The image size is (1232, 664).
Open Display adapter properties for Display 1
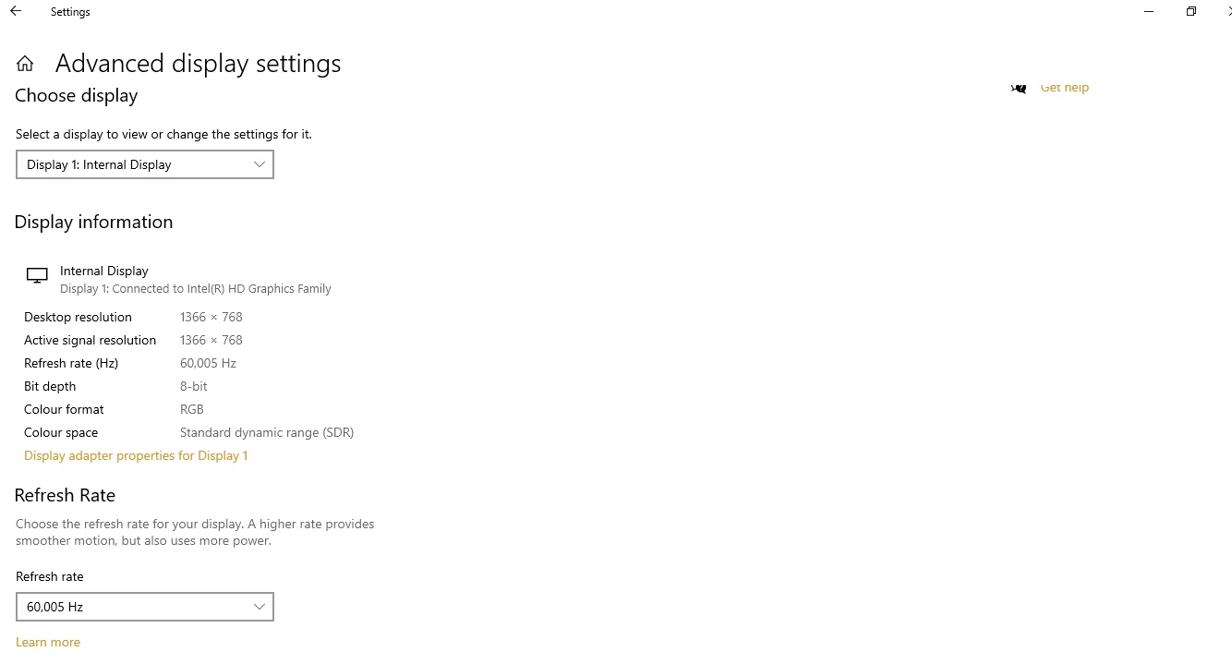(x=136, y=455)
